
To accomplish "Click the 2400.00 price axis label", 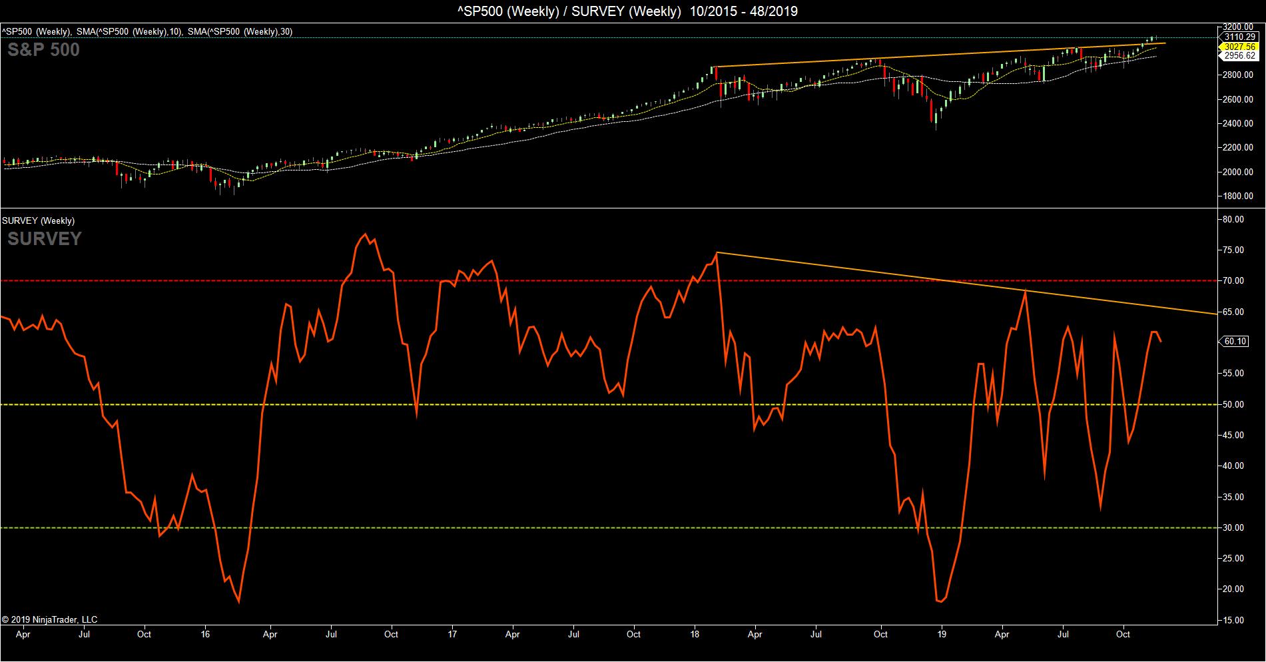I will 1239,123.
